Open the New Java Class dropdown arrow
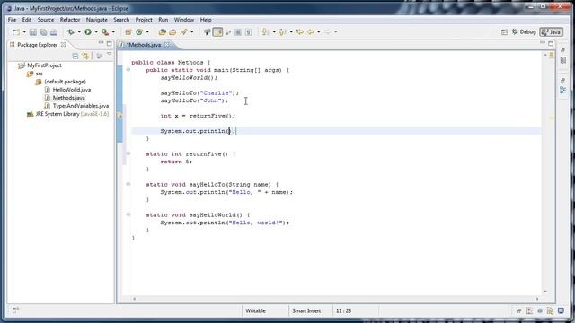 pyautogui.click(x=147, y=32)
